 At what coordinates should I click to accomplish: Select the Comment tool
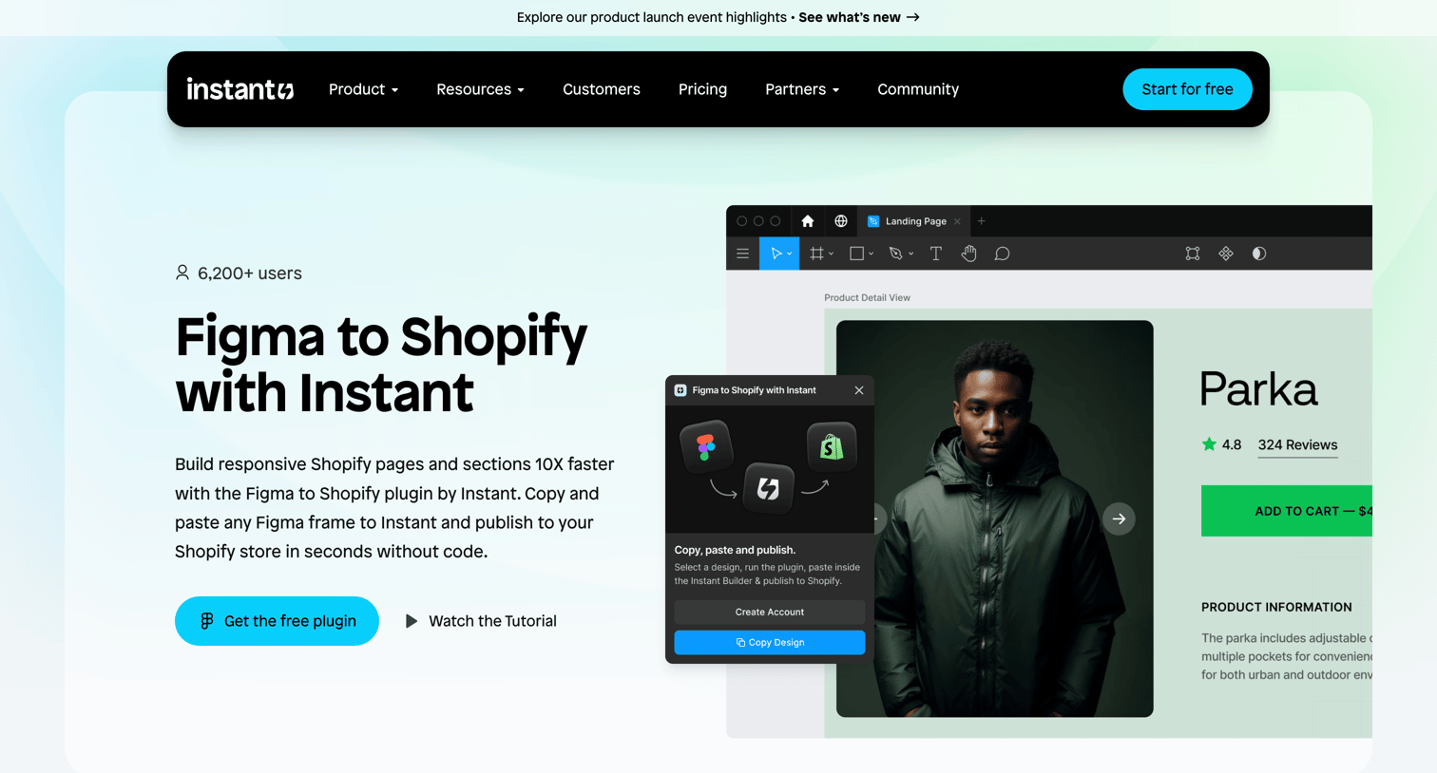(x=1002, y=254)
